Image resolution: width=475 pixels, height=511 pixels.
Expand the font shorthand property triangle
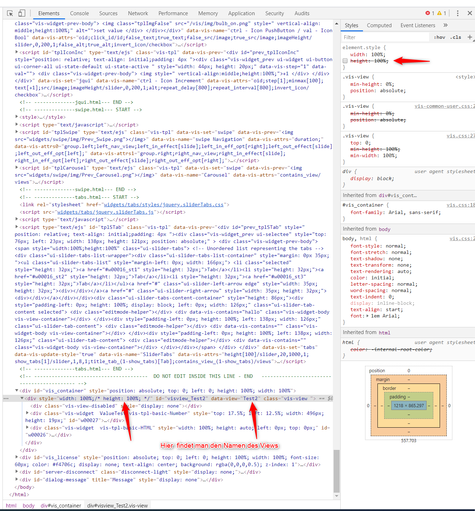pos(368,316)
